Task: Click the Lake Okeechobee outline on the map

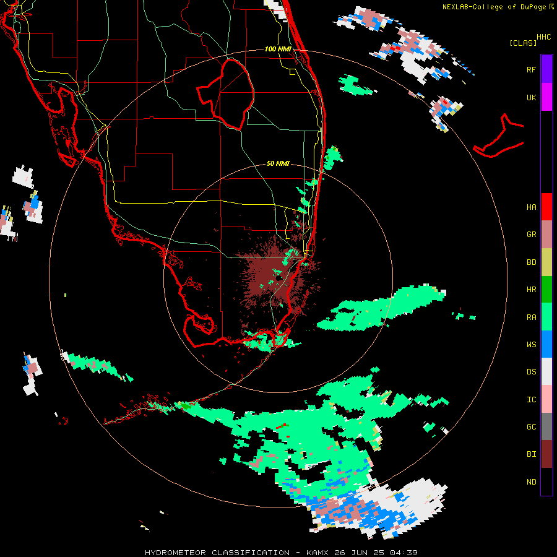Action: pos(225,94)
